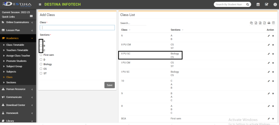
Task: Open the calendar icon in top bar
Action: tap(258, 4)
